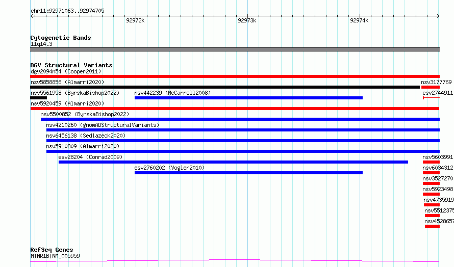Click the RefSeq Genes track title
This screenshot has height=267, width=454.
coord(52,250)
